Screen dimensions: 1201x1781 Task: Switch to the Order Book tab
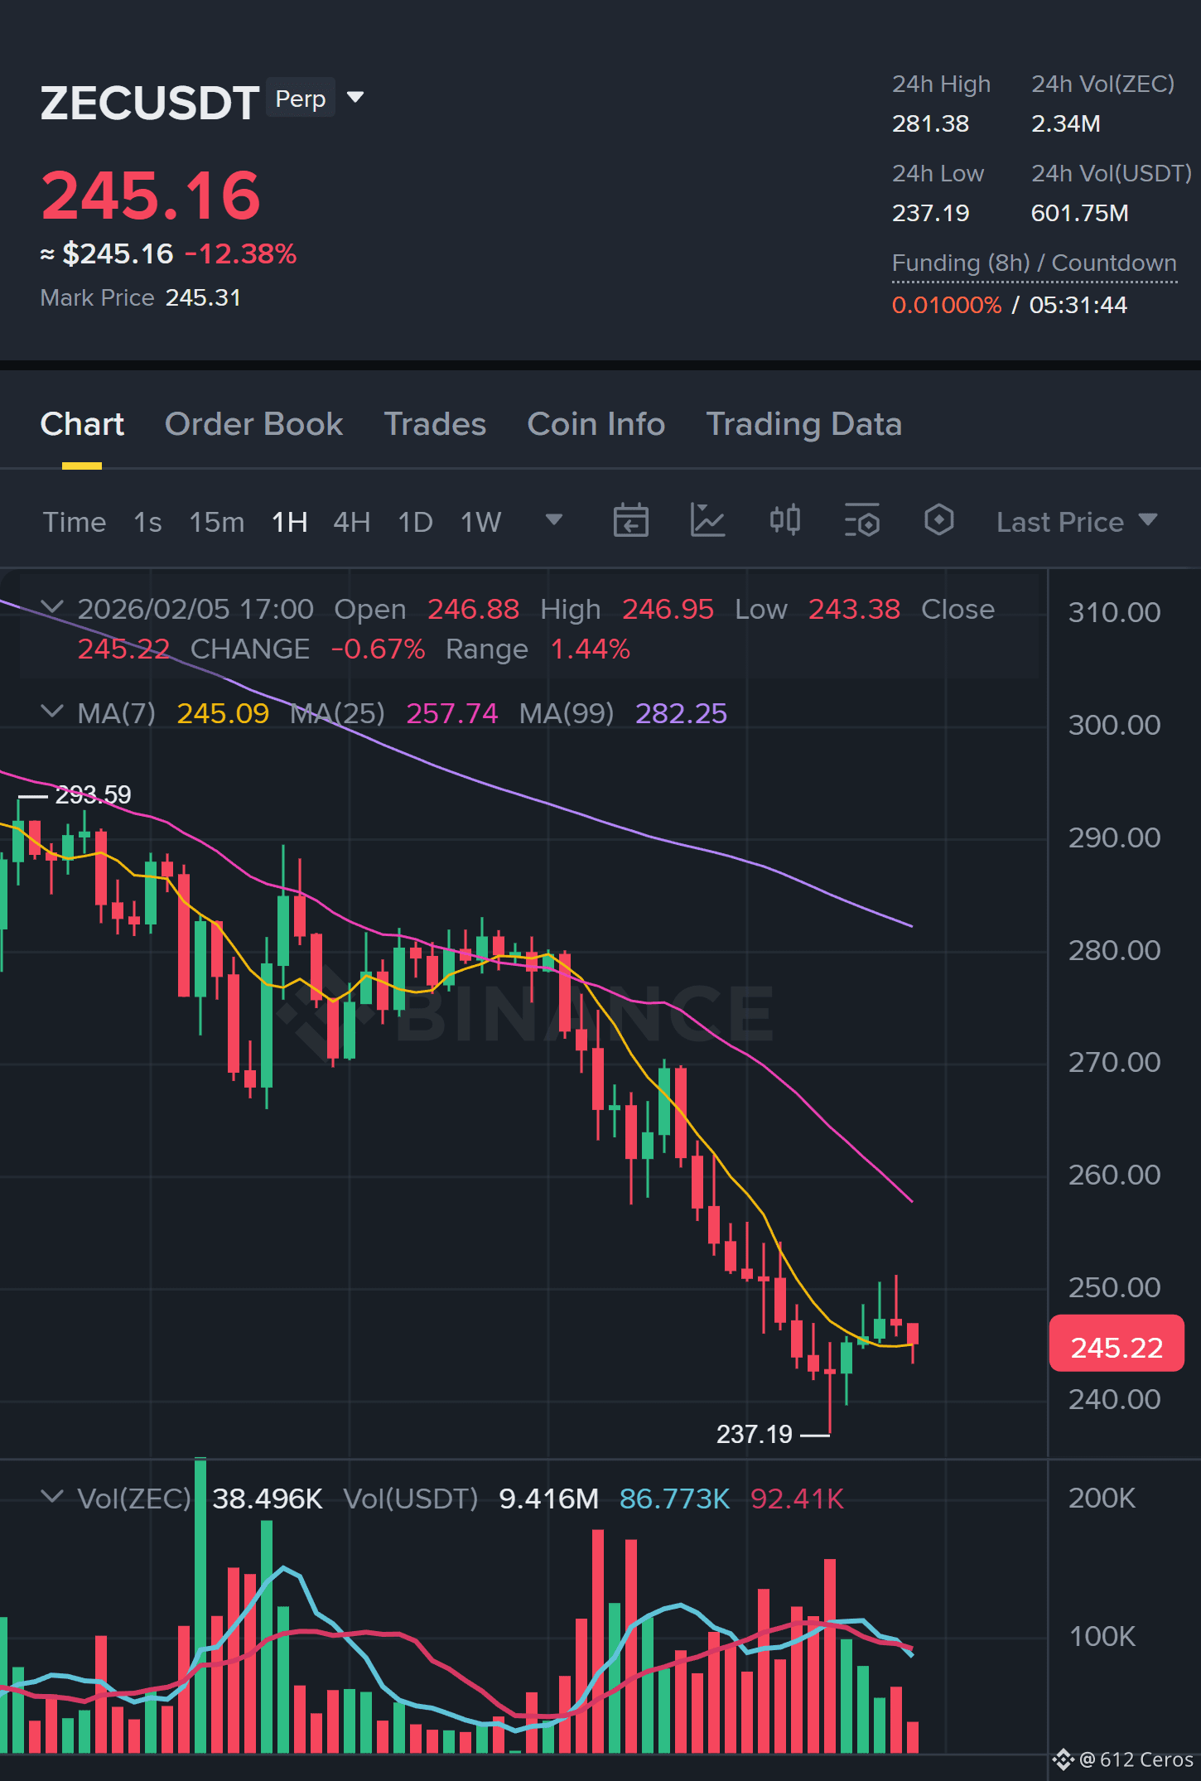[253, 424]
